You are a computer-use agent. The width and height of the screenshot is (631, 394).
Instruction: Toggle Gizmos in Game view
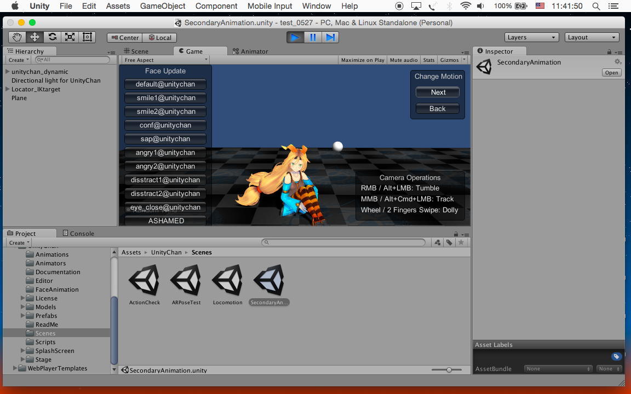pyautogui.click(x=449, y=60)
